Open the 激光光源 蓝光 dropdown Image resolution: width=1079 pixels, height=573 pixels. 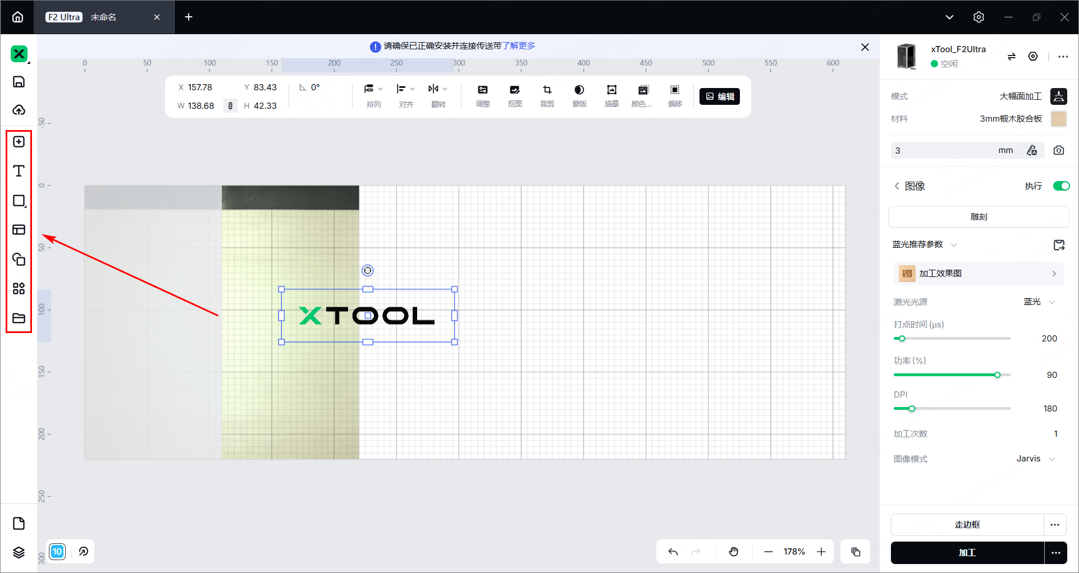(x=1039, y=302)
